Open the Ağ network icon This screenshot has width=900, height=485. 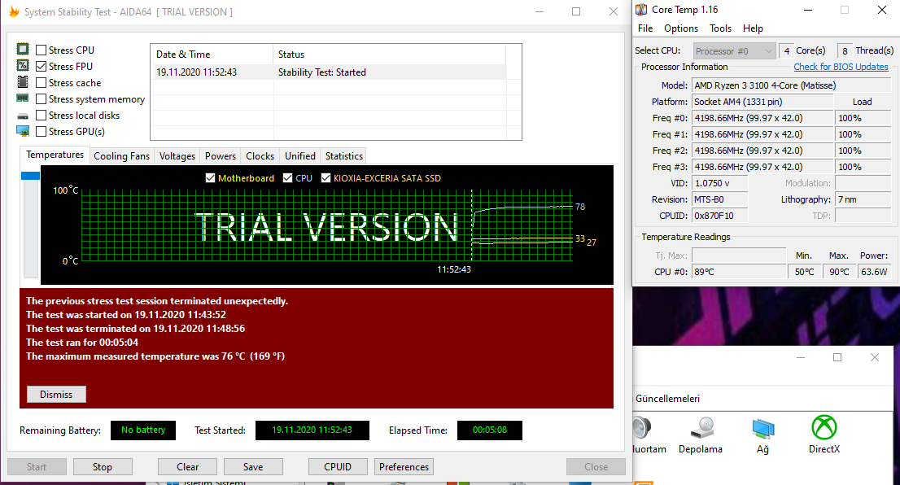pos(762,429)
